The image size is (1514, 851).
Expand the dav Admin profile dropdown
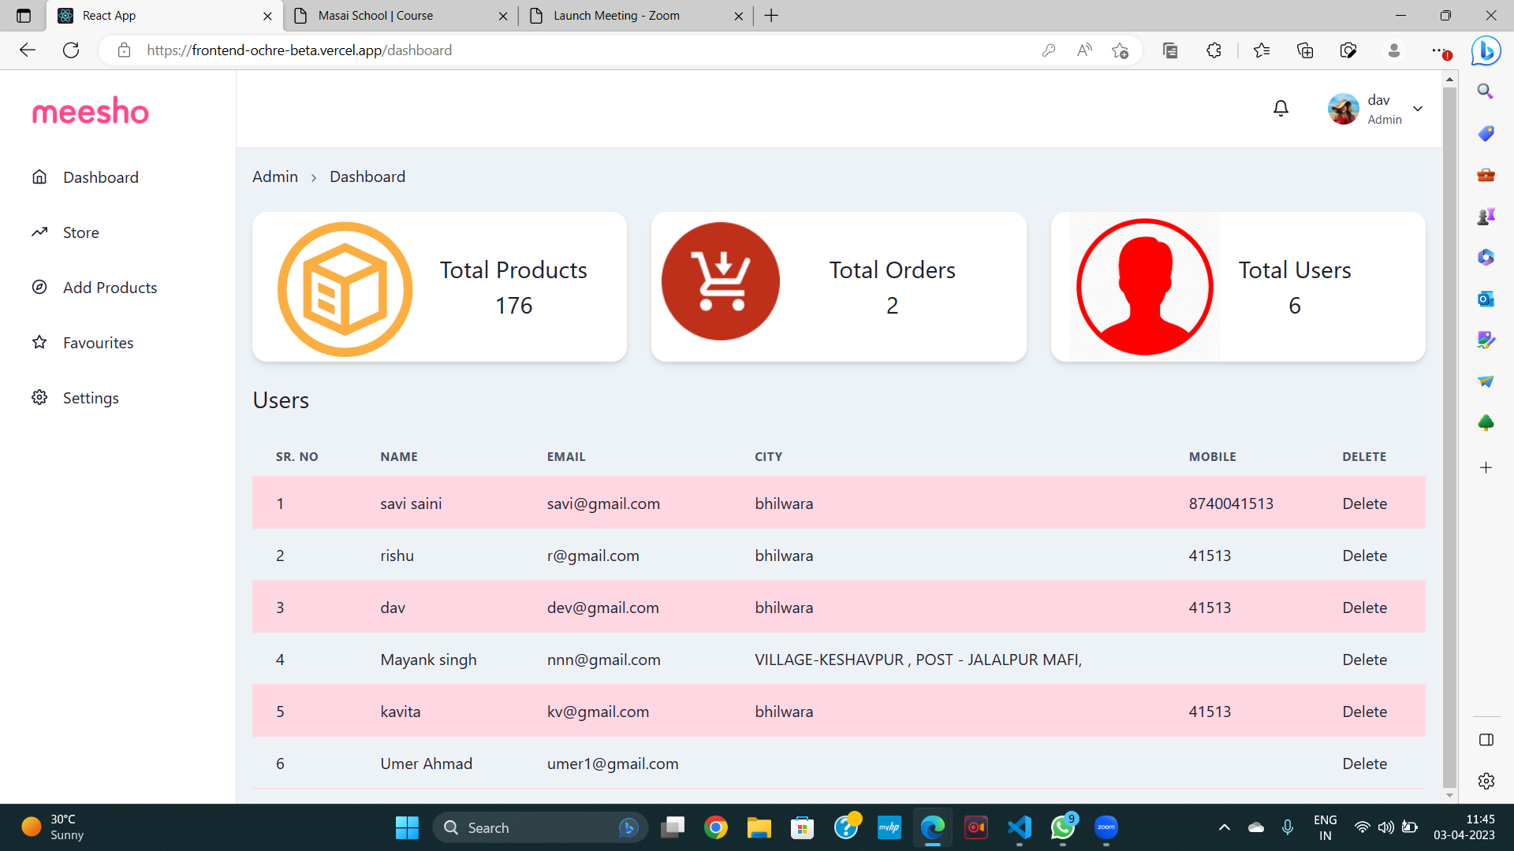pyautogui.click(x=1418, y=109)
